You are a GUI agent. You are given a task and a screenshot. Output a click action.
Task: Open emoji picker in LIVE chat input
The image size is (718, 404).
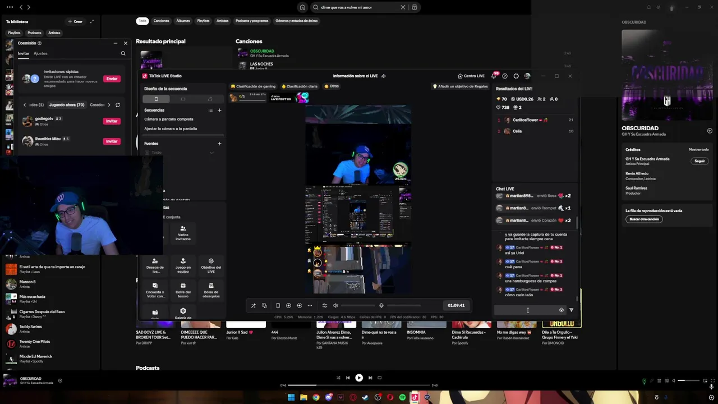click(561, 310)
